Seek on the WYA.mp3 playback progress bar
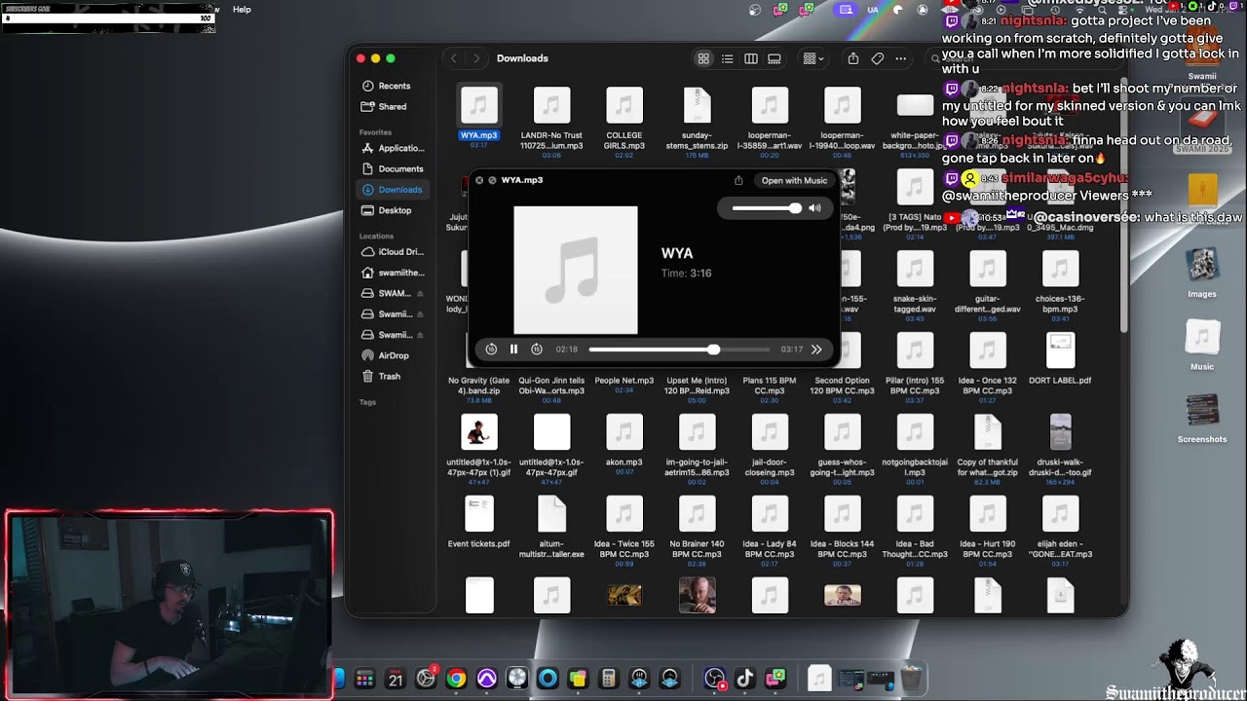Screen dimensions: 1247x701 (679, 350)
